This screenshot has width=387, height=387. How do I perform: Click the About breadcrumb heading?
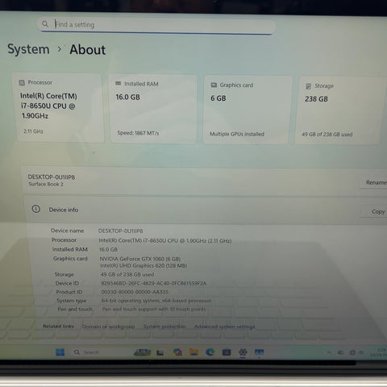(88, 50)
